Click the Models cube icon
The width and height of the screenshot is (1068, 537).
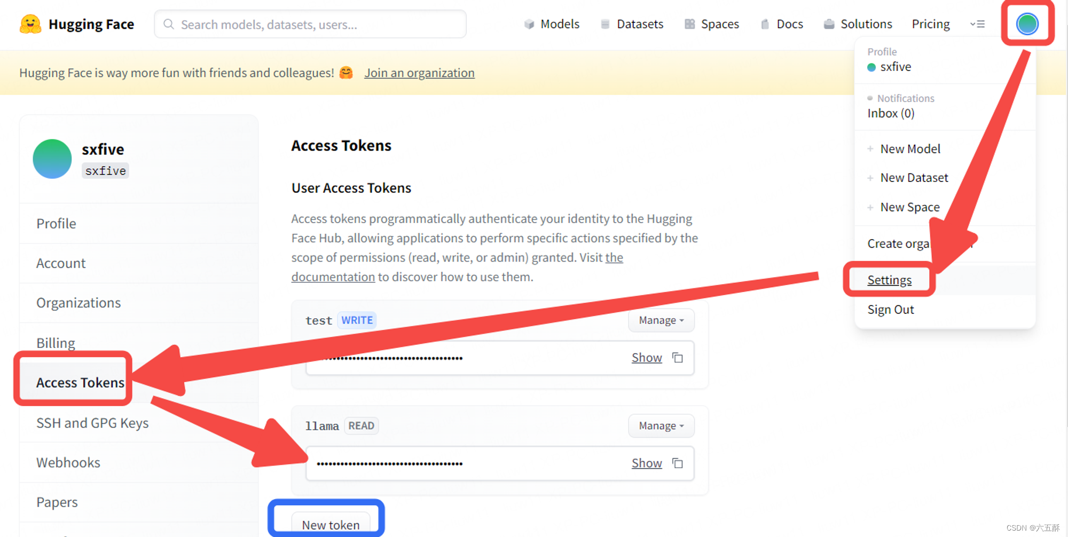529,24
